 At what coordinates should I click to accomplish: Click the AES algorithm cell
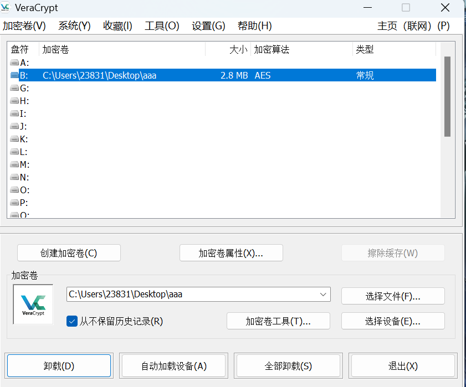click(263, 75)
